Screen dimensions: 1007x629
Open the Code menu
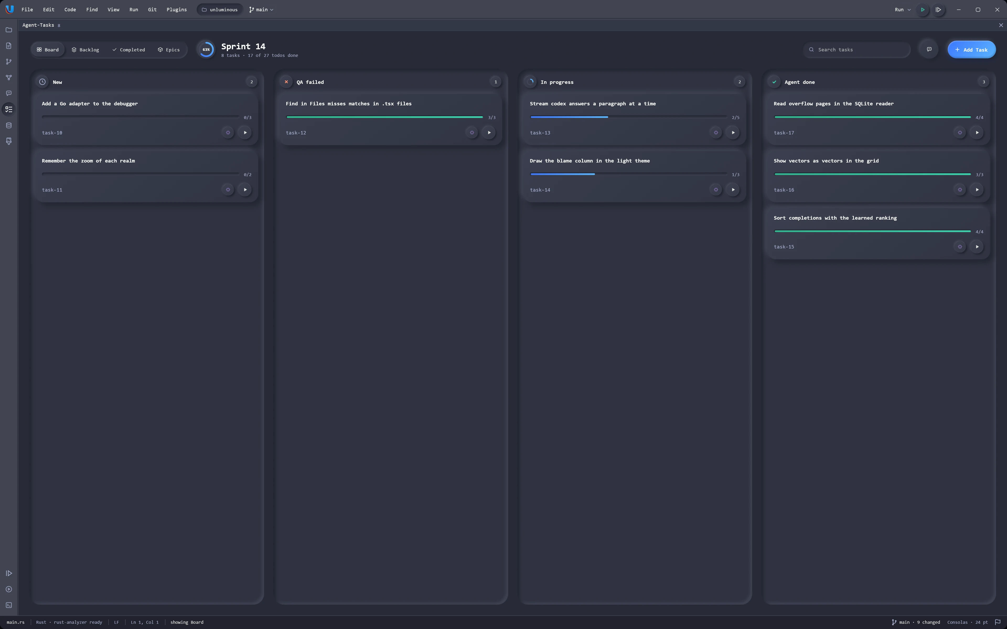tap(70, 10)
